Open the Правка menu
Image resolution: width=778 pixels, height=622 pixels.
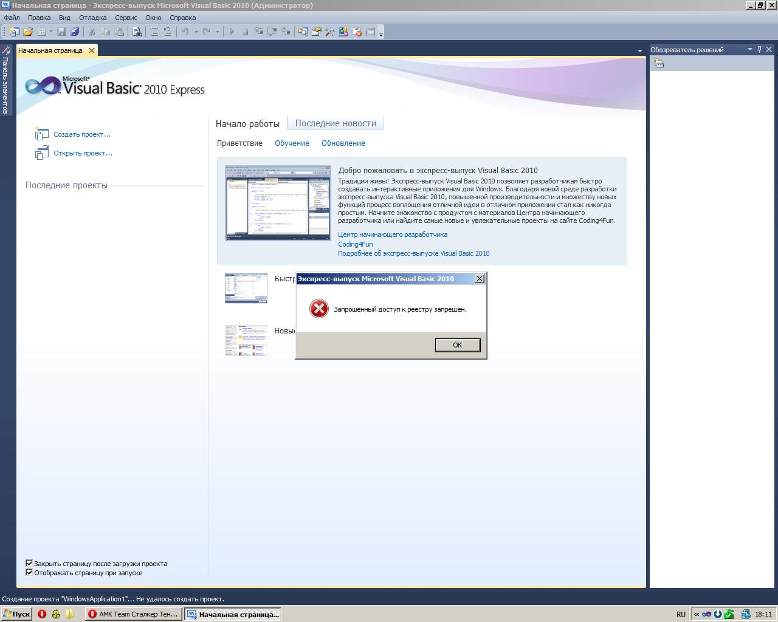[39, 18]
